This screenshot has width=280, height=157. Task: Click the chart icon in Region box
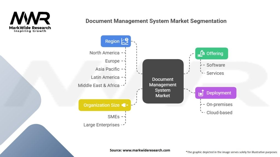pyautogui.click(x=125, y=41)
